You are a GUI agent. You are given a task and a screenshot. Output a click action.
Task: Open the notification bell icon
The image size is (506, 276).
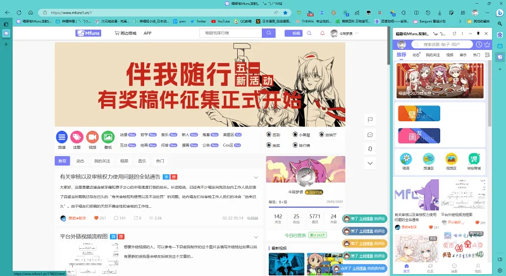[322, 33]
